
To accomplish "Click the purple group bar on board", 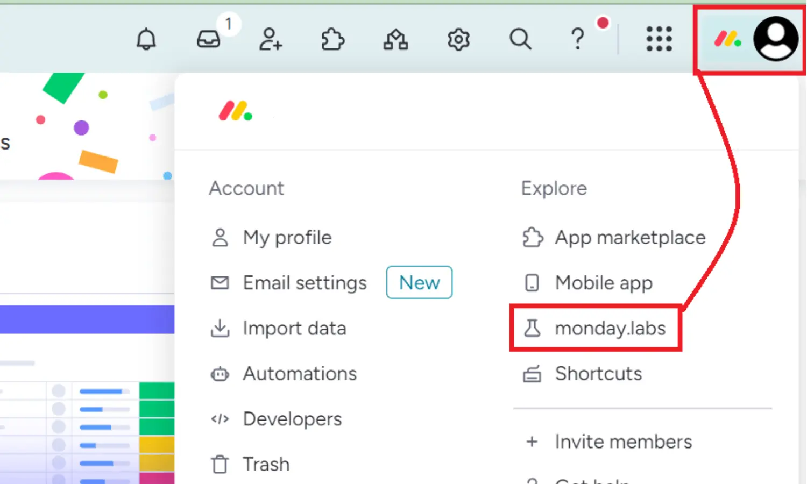I will coord(87,319).
